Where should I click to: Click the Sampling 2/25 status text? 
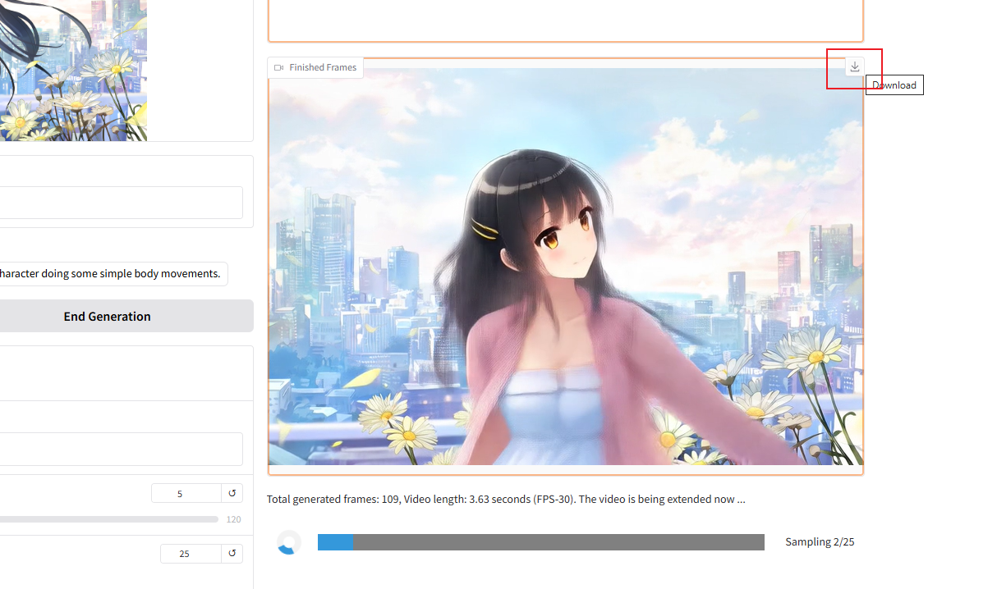point(820,542)
